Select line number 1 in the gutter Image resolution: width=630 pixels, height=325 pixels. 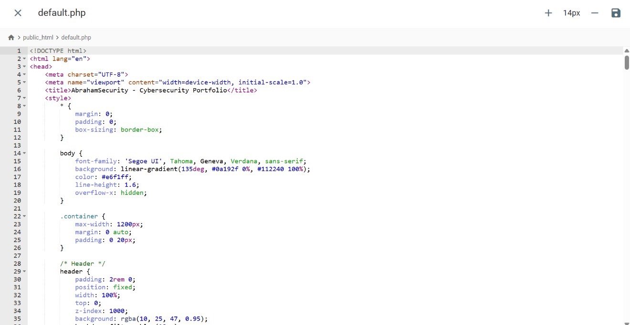tap(19, 51)
